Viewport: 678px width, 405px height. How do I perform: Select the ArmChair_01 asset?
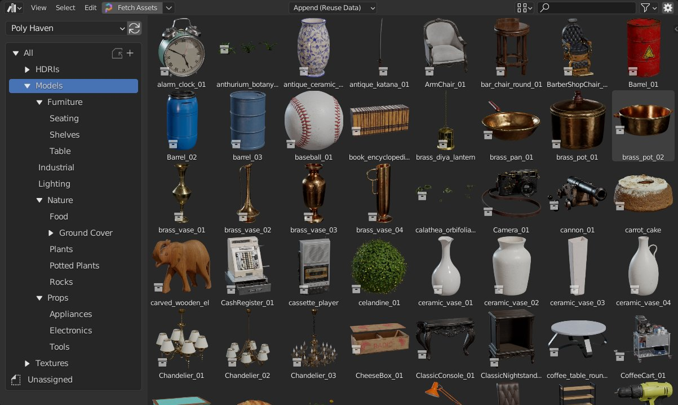click(x=445, y=47)
